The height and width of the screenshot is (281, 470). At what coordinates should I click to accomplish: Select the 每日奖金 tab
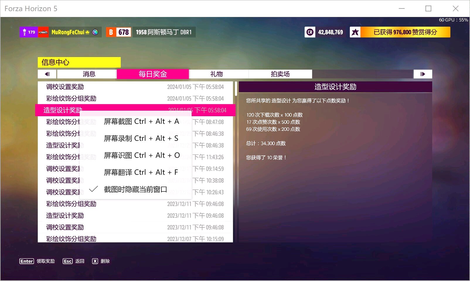[x=153, y=74]
